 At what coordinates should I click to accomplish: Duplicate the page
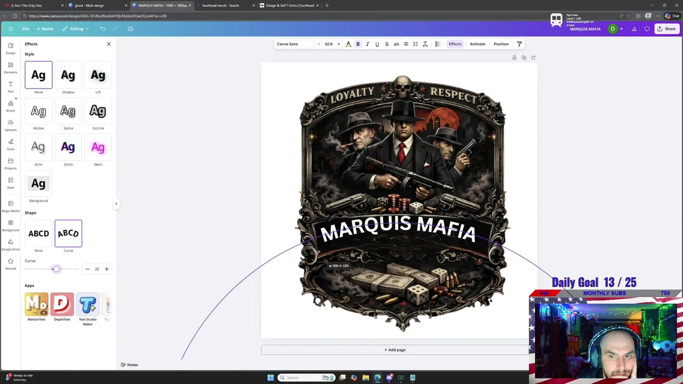coord(524,58)
